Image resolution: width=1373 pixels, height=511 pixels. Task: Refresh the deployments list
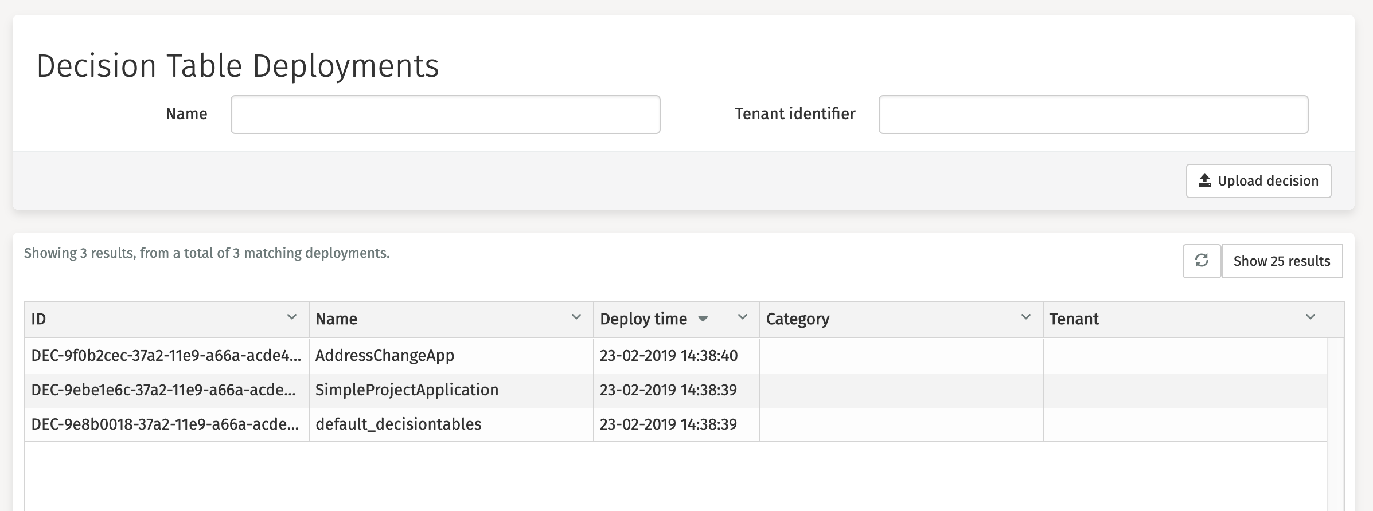click(x=1203, y=261)
